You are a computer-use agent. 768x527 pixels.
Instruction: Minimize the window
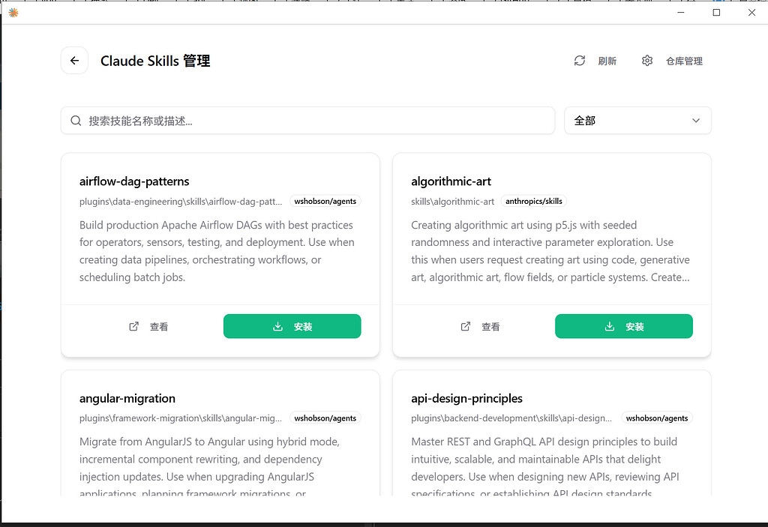click(x=681, y=12)
